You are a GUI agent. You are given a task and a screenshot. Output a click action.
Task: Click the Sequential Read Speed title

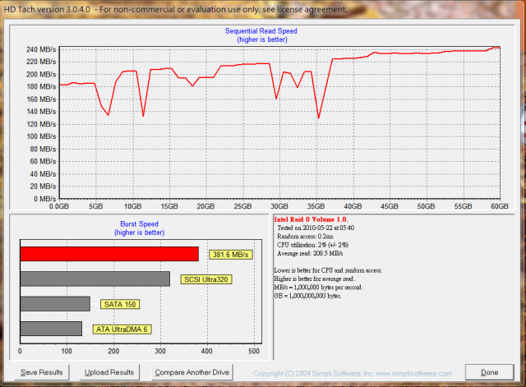pos(261,31)
